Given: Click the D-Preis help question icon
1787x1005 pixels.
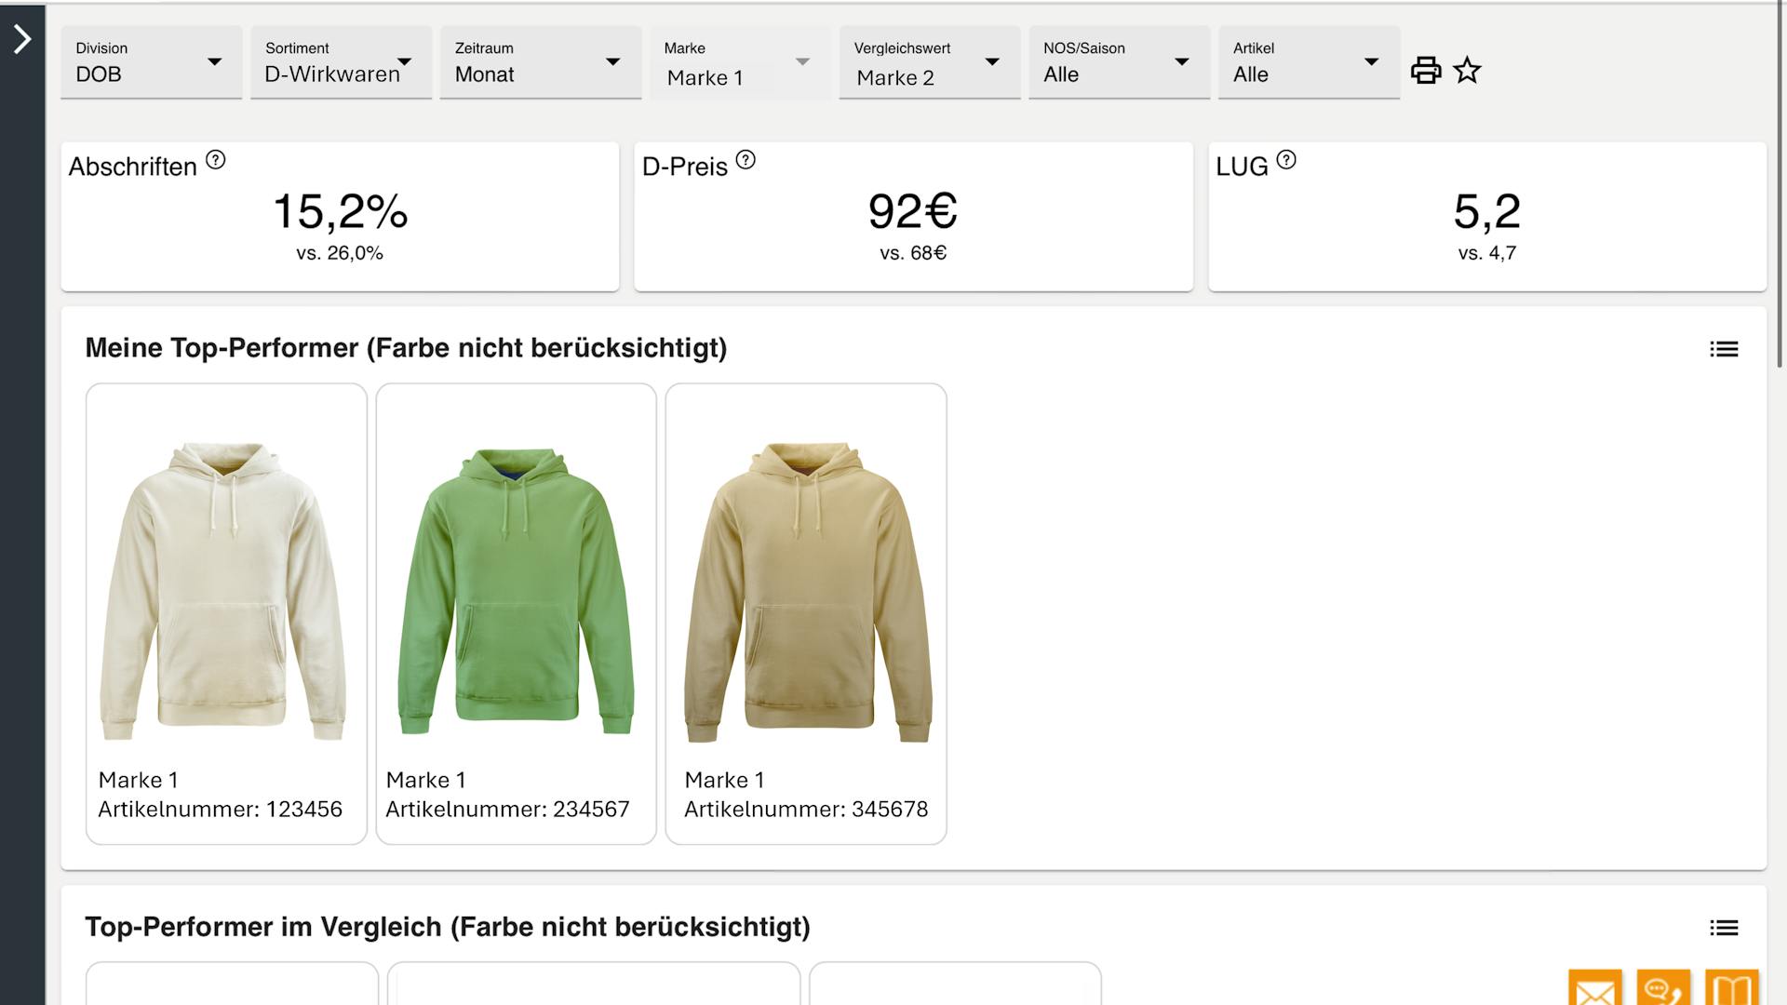Looking at the screenshot, I should point(746,160).
